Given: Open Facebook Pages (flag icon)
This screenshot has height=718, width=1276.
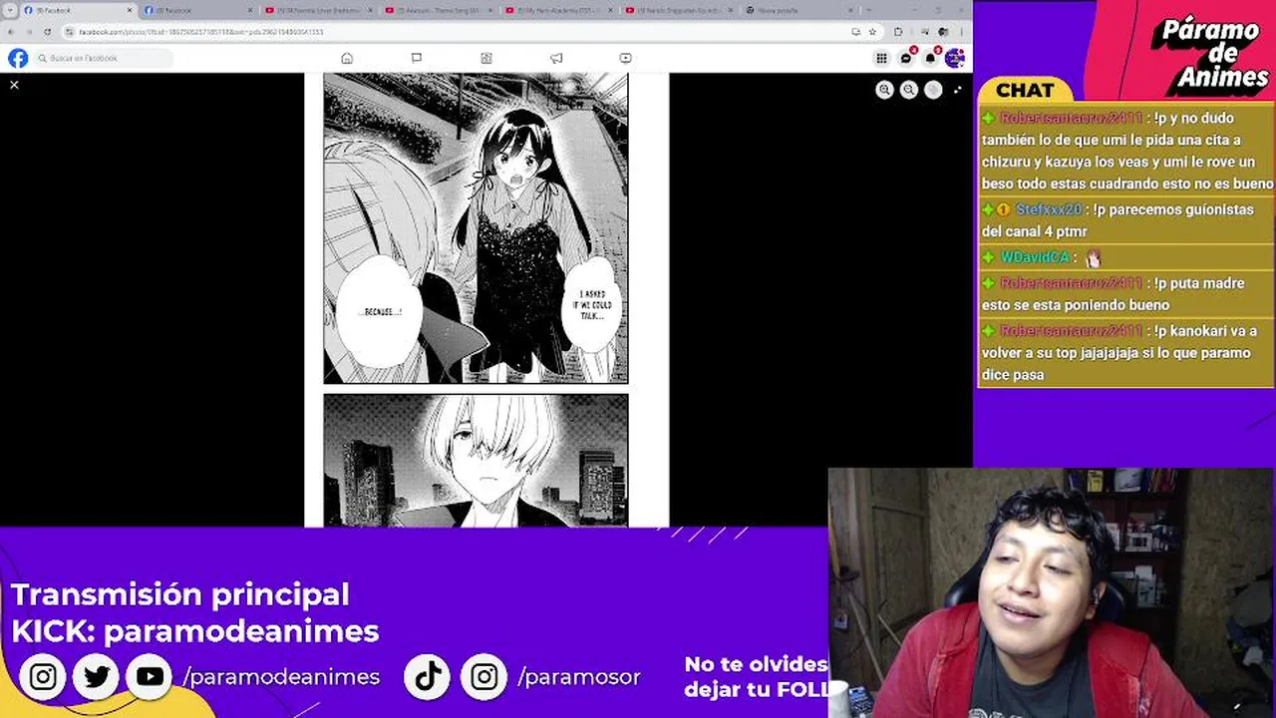Looking at the screenshot, I should (x=417, y=58).
